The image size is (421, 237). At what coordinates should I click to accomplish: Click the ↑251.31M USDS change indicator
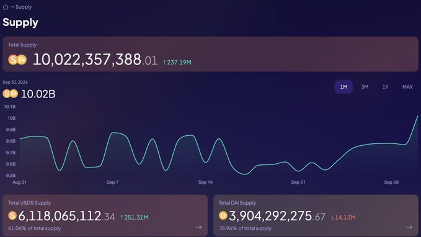tap(135, 217)
